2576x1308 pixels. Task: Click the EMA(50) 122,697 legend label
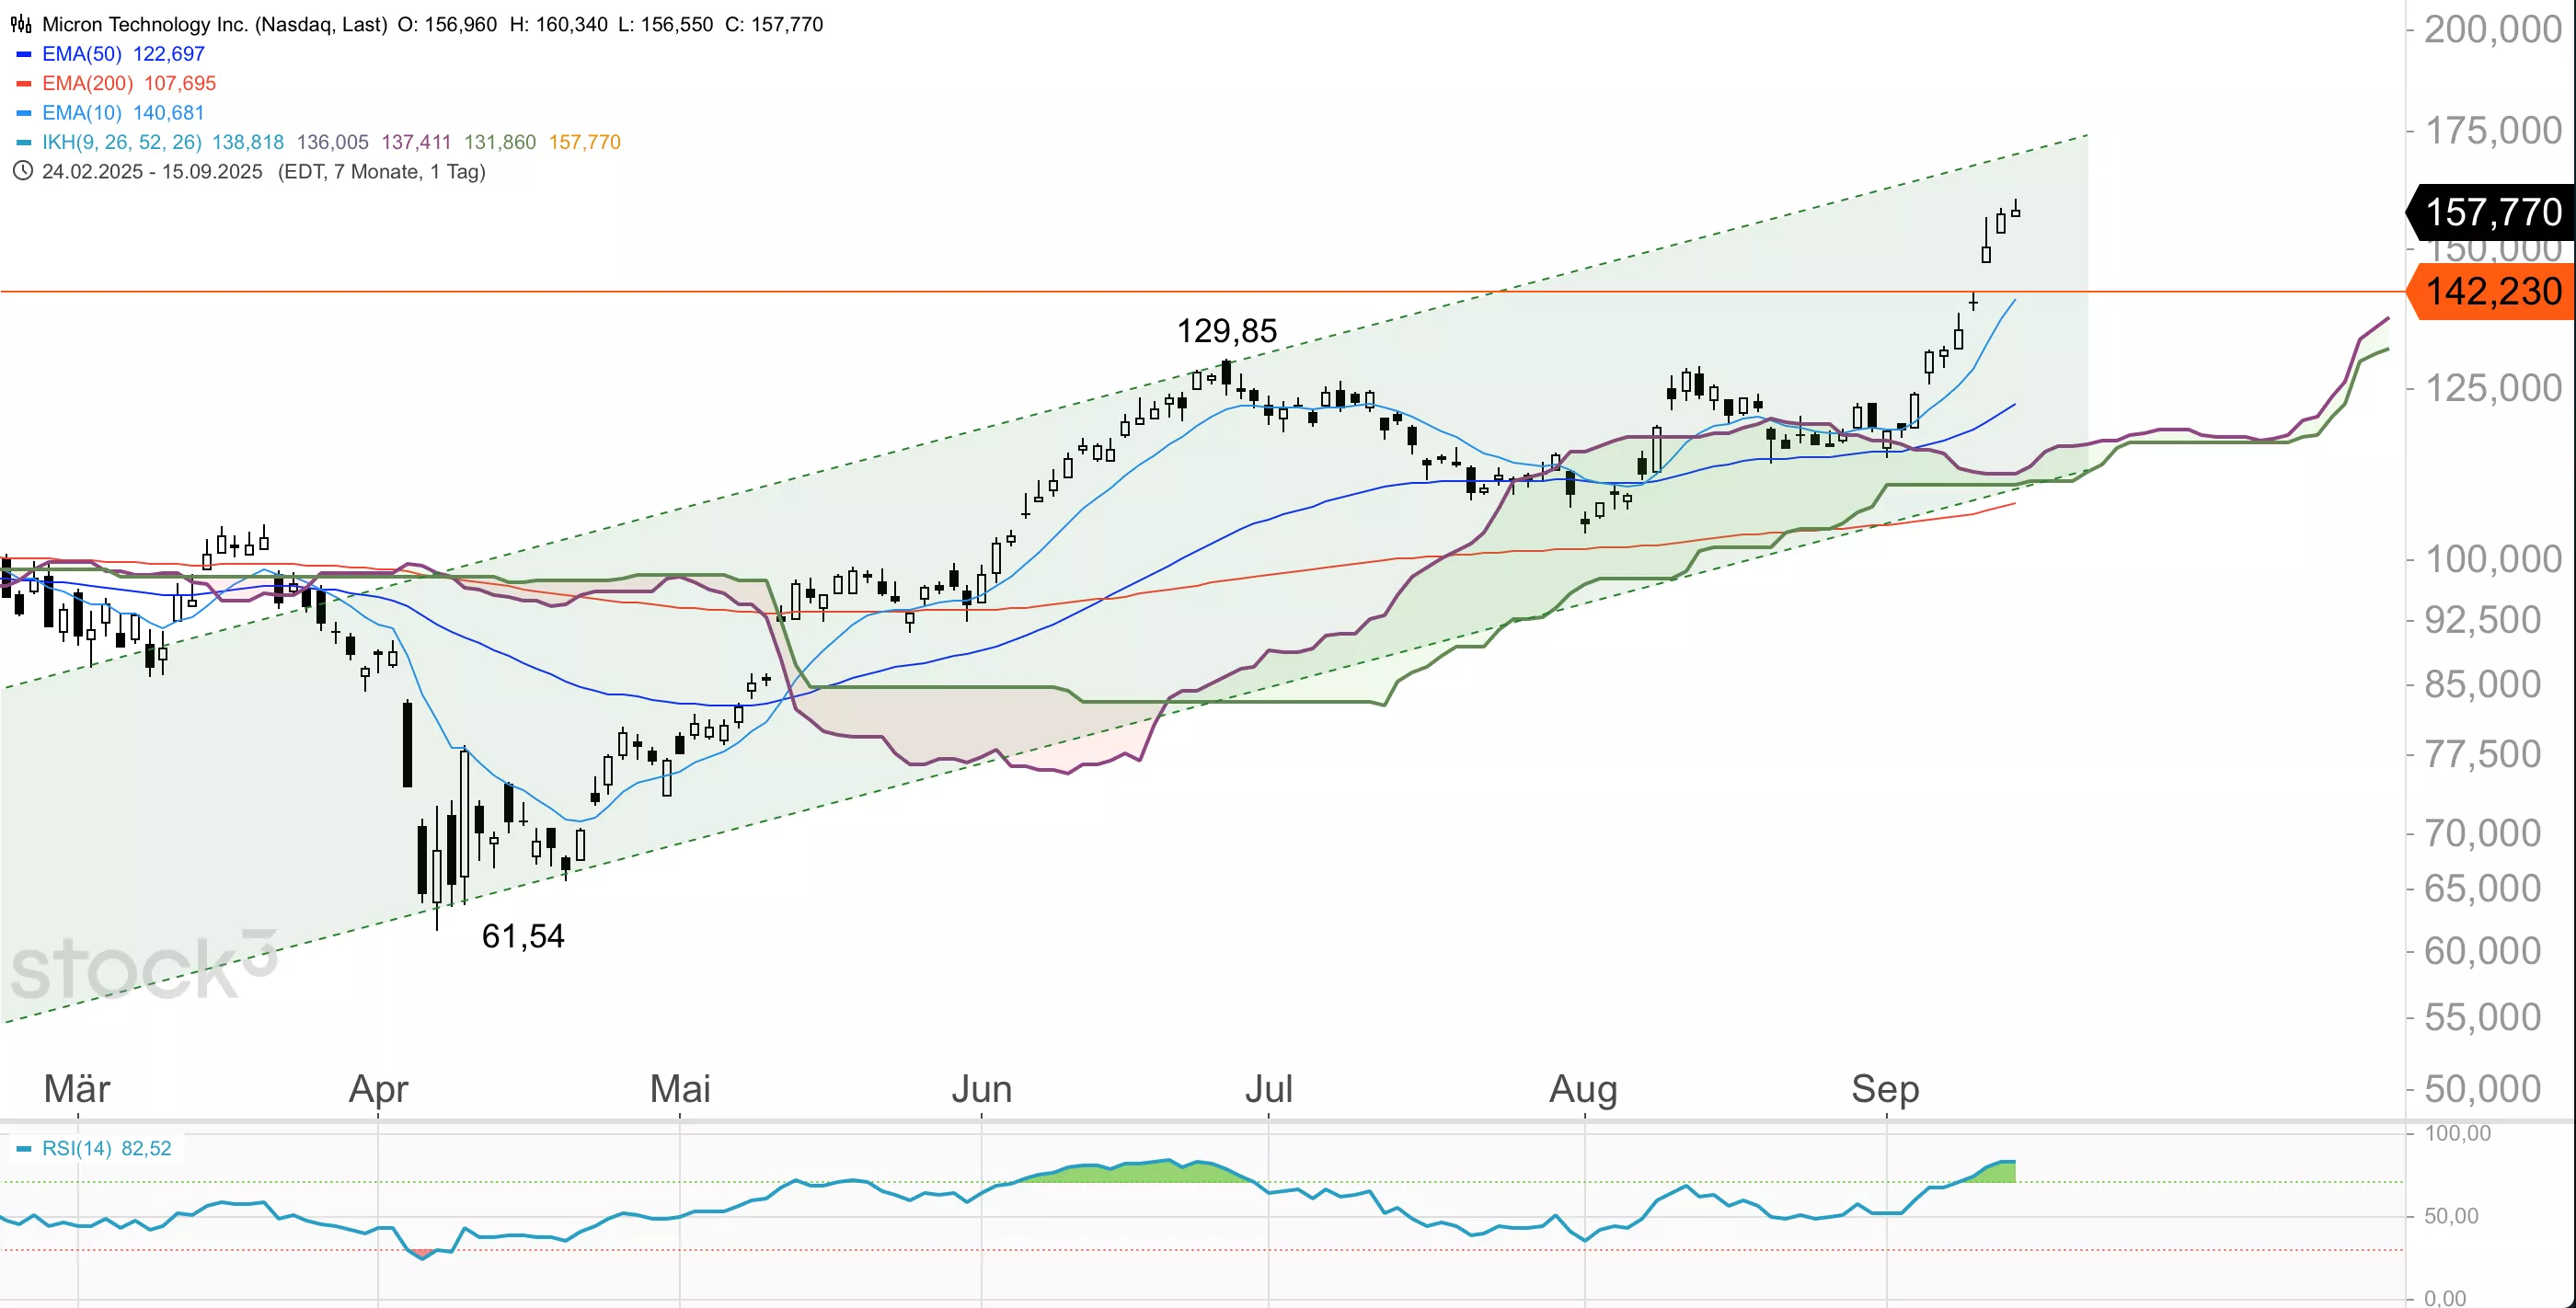[123, 54]
